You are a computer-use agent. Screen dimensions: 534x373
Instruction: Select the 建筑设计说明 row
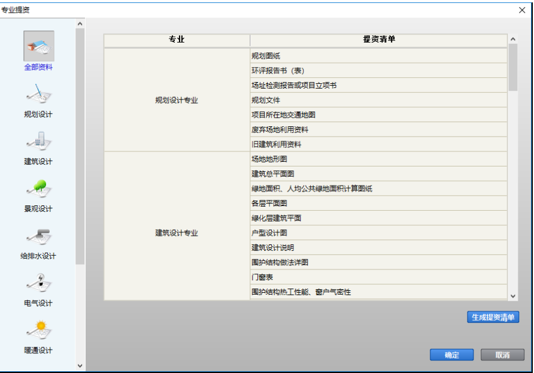click(x=379, y=248)
